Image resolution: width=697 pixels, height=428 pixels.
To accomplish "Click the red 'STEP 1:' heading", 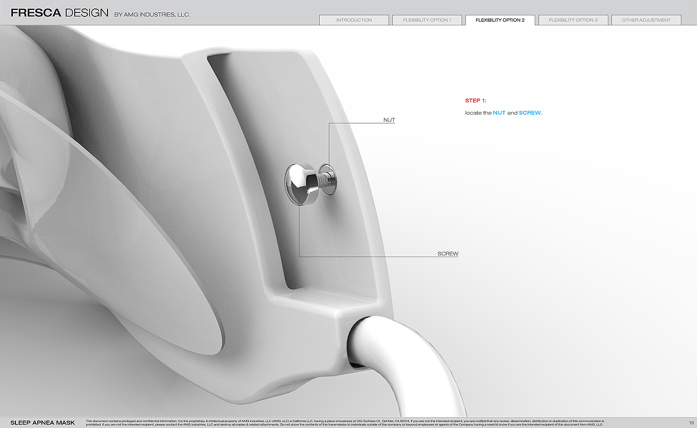I will 476,101.
